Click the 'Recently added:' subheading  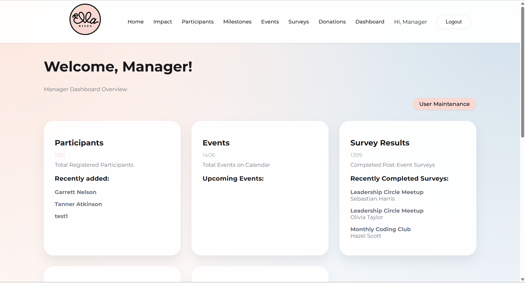point(82,178)
